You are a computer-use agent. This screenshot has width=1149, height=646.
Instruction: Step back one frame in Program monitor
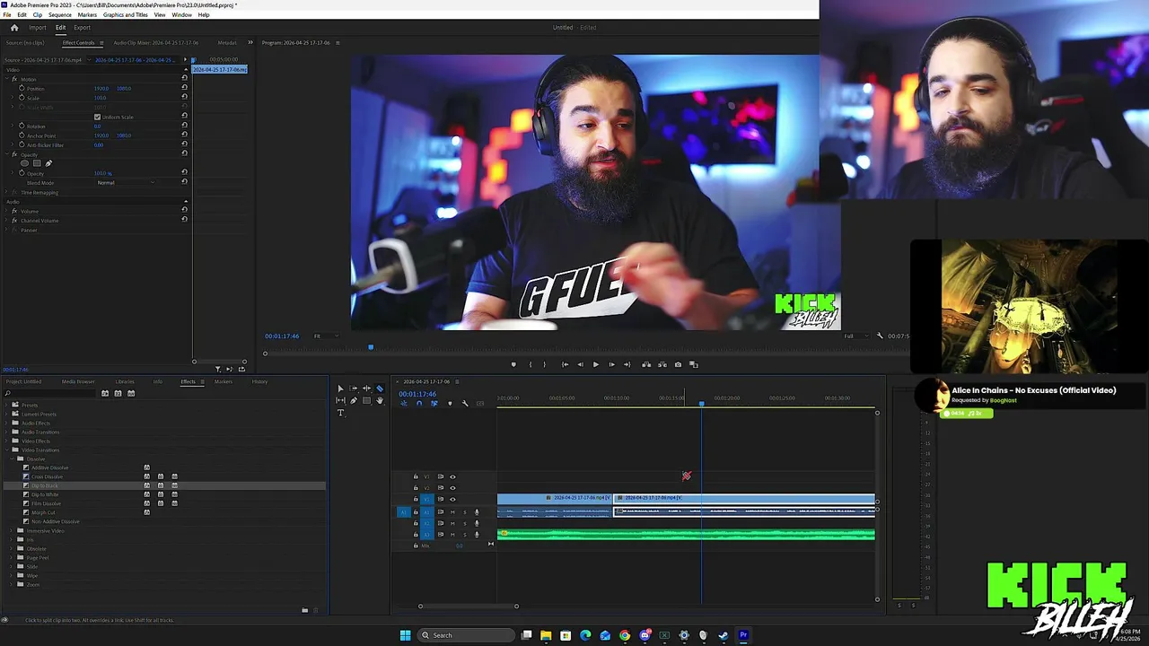point(580,364)
